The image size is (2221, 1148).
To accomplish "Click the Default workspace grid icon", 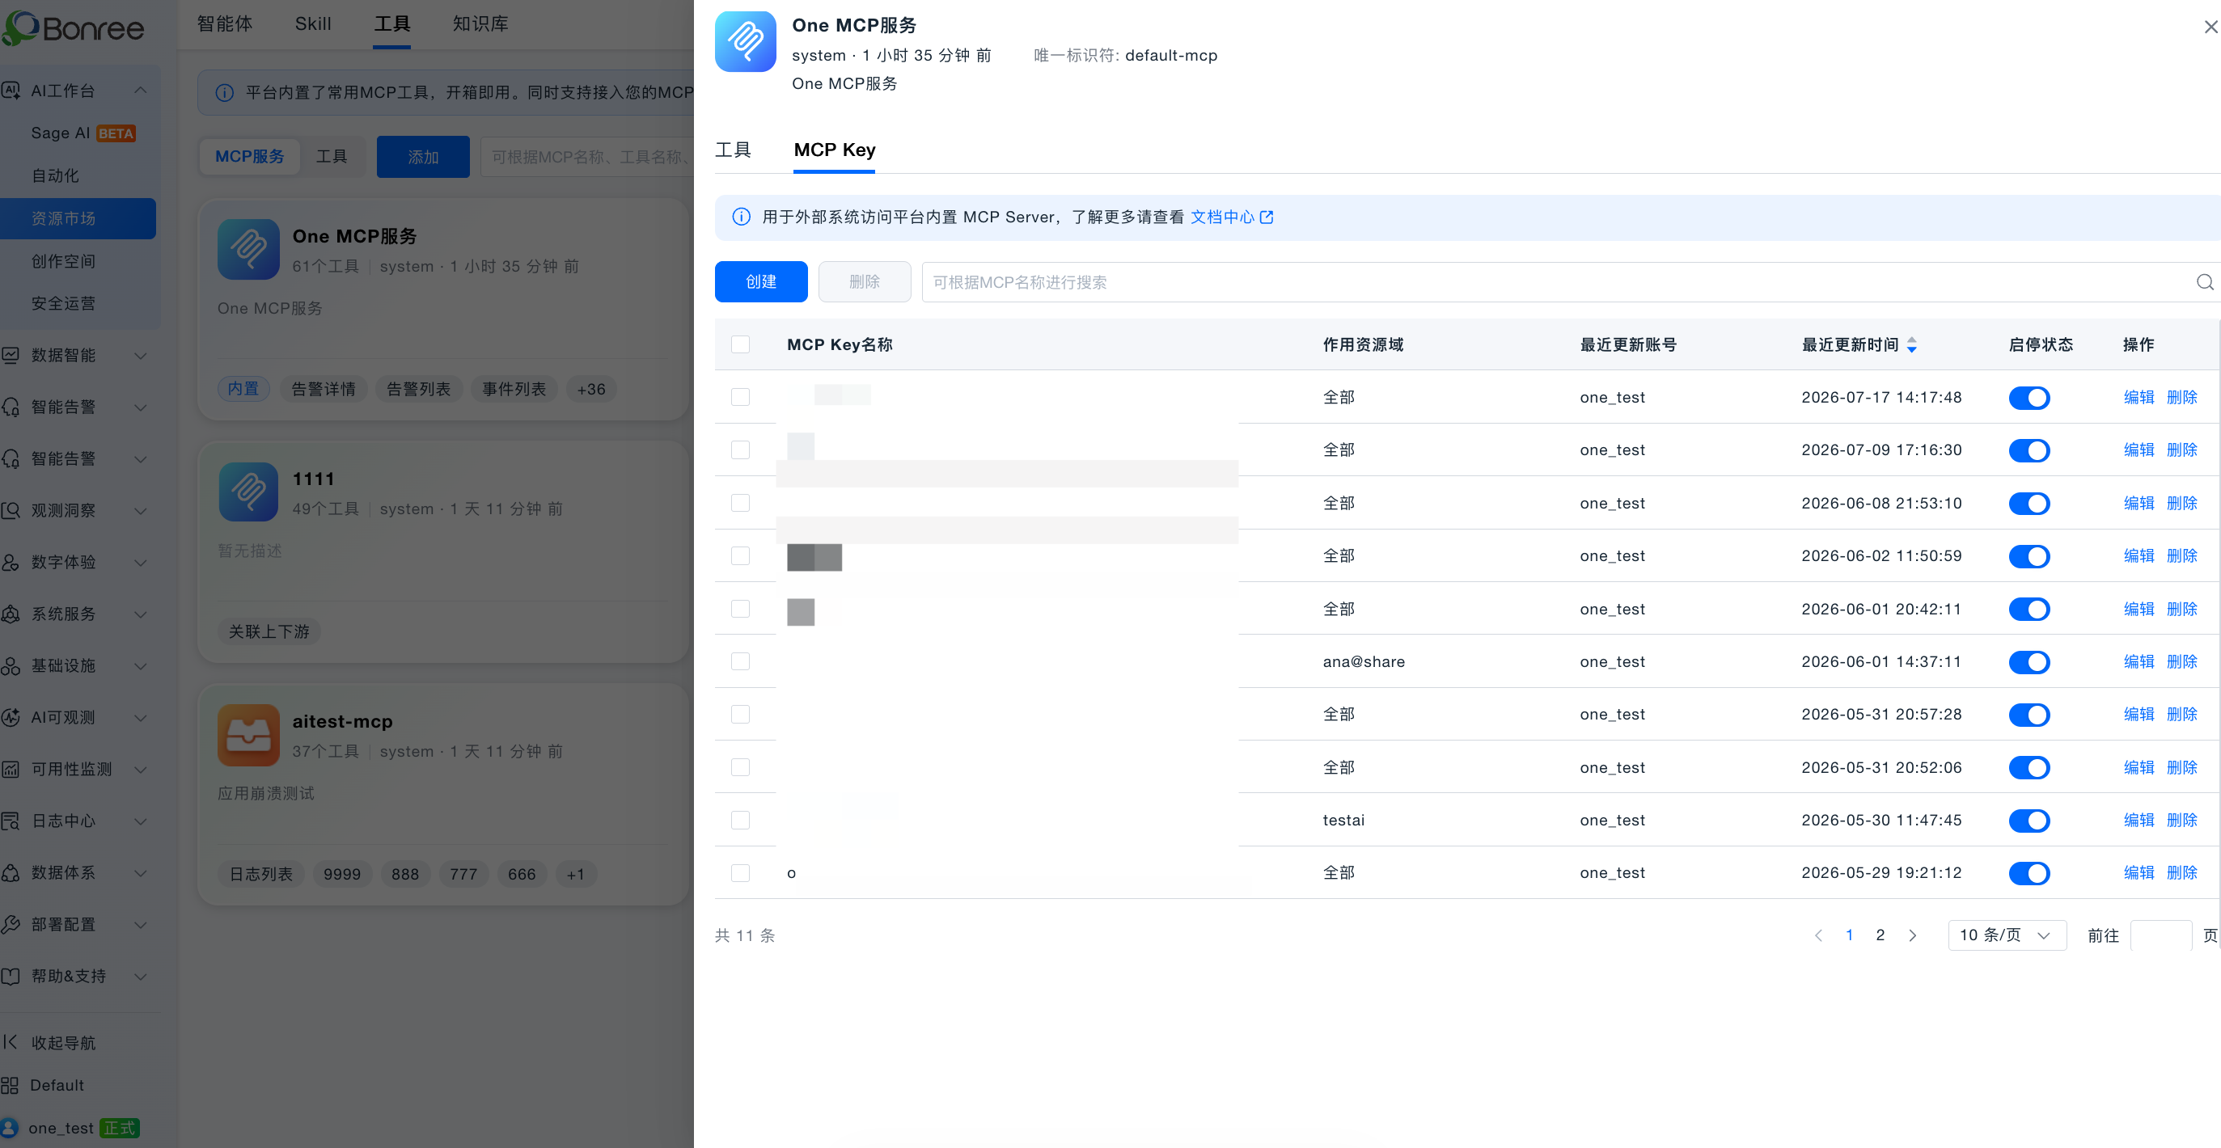I will 11,1085.
